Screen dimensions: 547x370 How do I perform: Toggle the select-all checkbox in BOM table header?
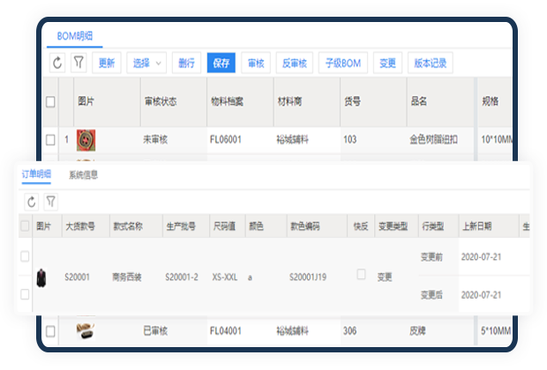[x=51, y=102]
